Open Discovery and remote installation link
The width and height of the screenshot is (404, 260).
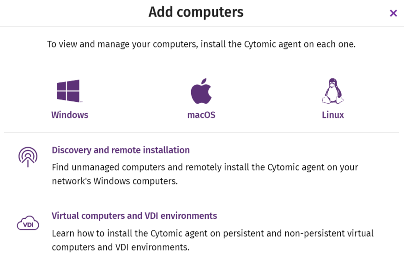(x=121, y=150)
